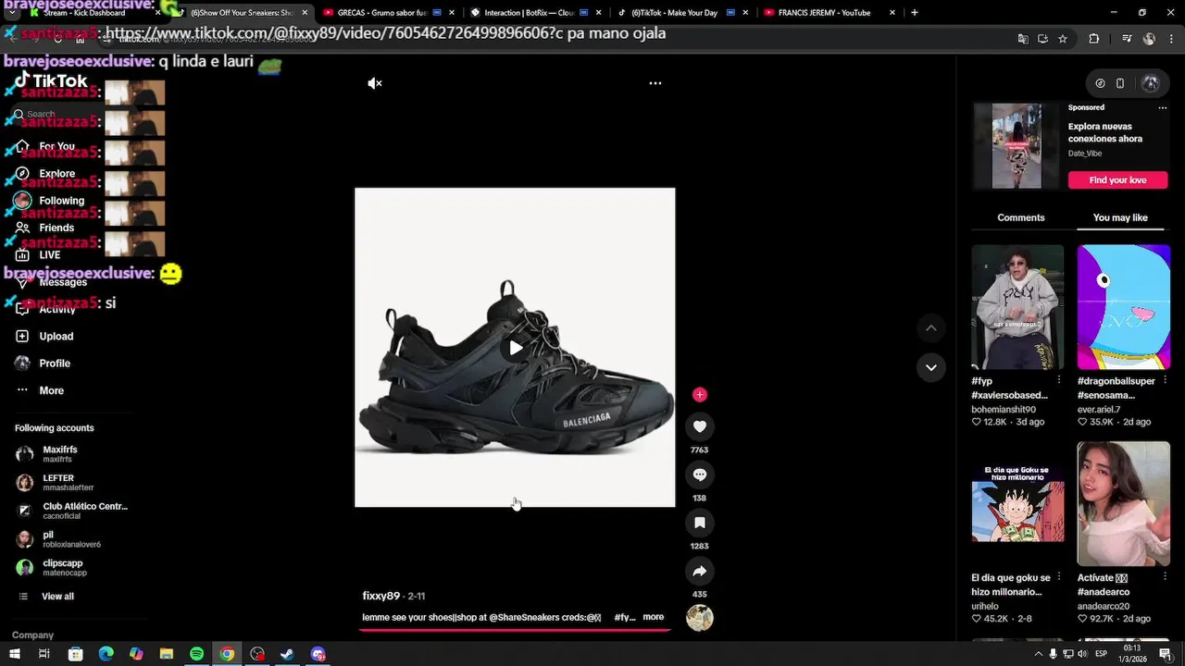
Task: Open the Goku millionaire video thumbnail
Action: (x=1017, y=503)
